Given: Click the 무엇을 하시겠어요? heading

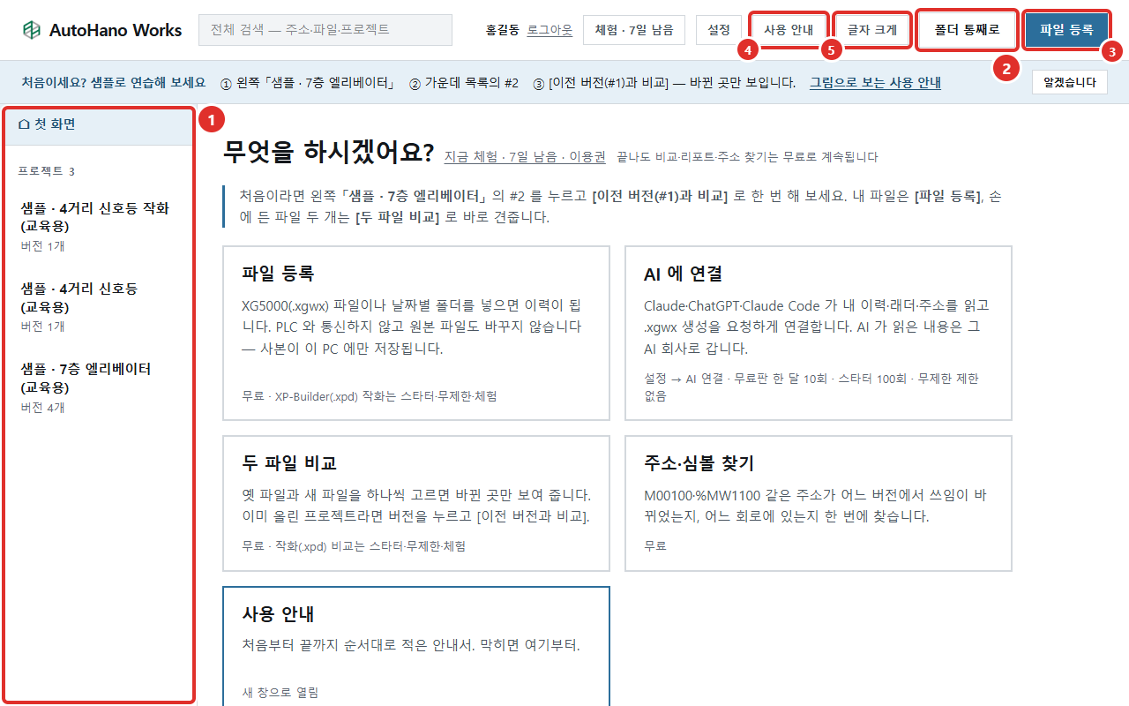Looking at the screenshot, I should (329, 153).
